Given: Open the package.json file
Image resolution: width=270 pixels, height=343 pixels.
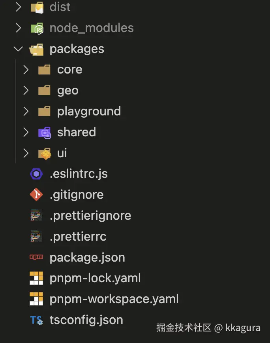Looking at the screenshot, I should click(x=87, y=257).
